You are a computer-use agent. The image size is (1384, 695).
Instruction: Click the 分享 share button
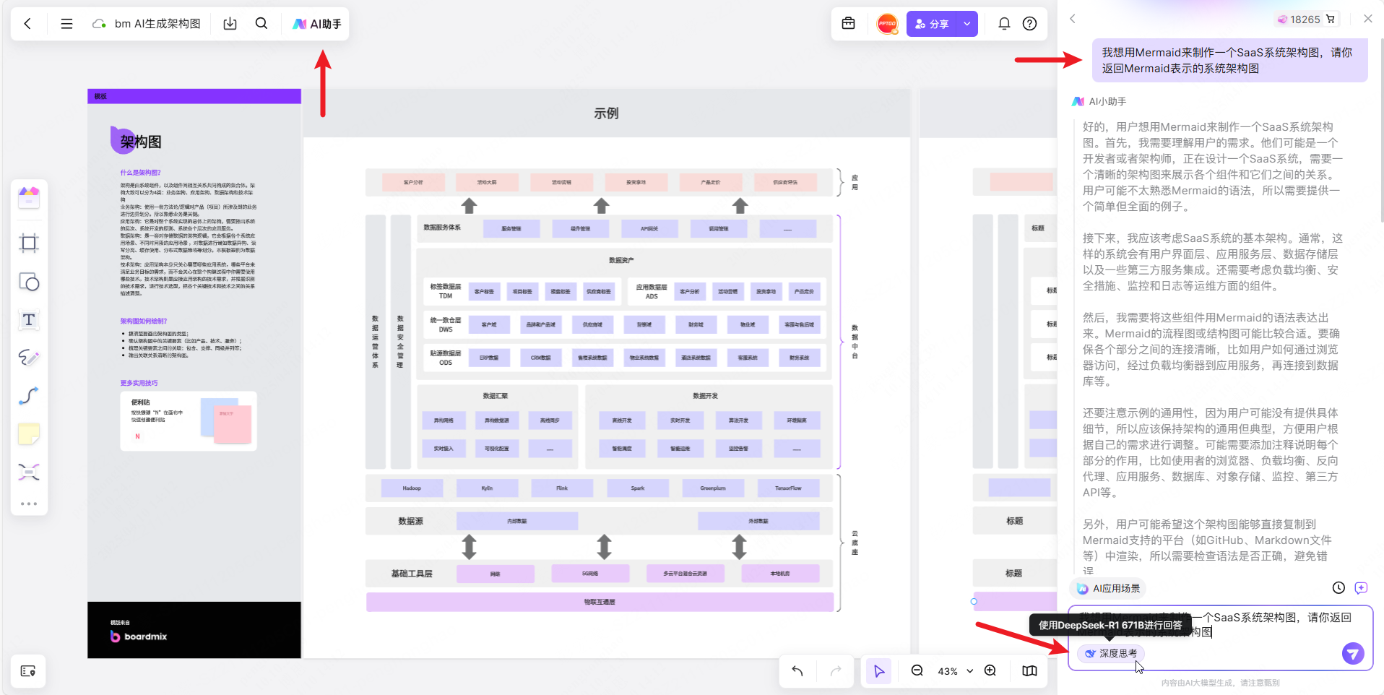pos(932,24)
